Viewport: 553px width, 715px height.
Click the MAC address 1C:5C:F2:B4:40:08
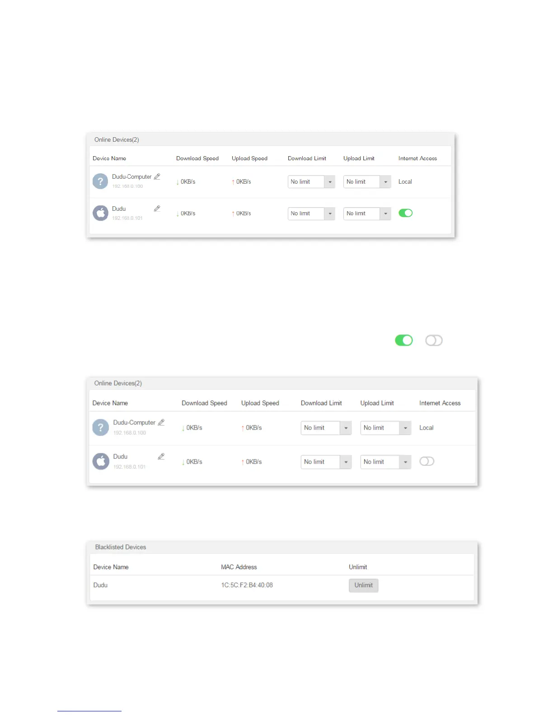pos(247,585)
